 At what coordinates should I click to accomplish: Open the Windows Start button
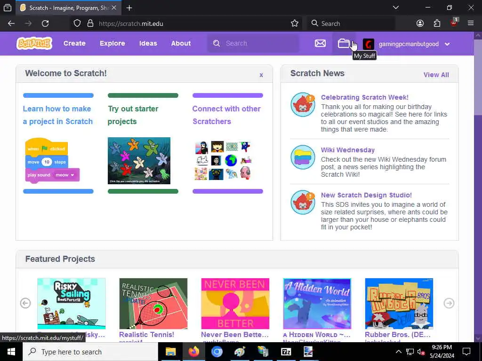pyautogui.click(x=11, y=352)
